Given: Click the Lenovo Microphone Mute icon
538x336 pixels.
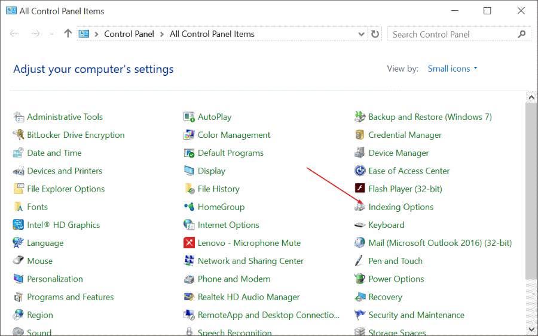Looking at the screenshot, I should point(189,243).
